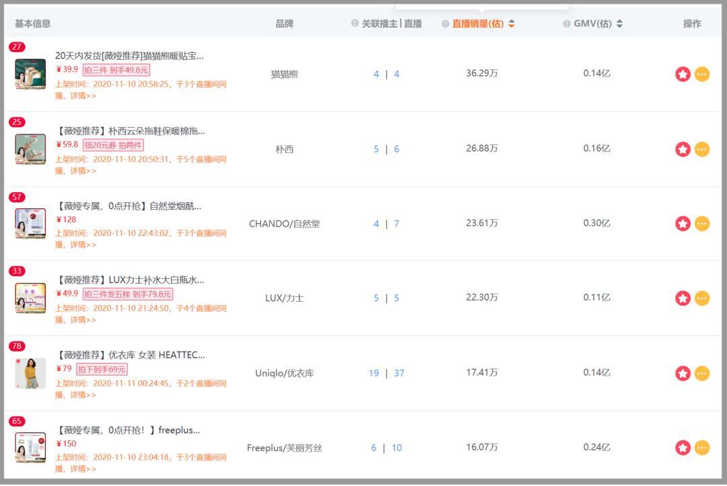Click info icon beside 关联播主|直播 header
This screenshot has width=727, height=486.
[x=355, y=23]
